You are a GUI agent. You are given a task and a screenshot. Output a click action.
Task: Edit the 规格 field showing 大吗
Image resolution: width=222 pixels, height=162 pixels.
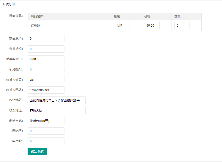tap(122, 26)
